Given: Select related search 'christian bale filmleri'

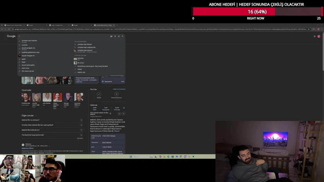Looking at the screenshot, I should coord(85,44).
